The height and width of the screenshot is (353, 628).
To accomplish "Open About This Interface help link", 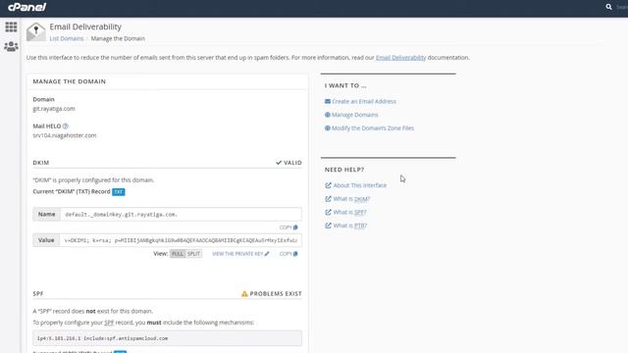I will 355,185.
